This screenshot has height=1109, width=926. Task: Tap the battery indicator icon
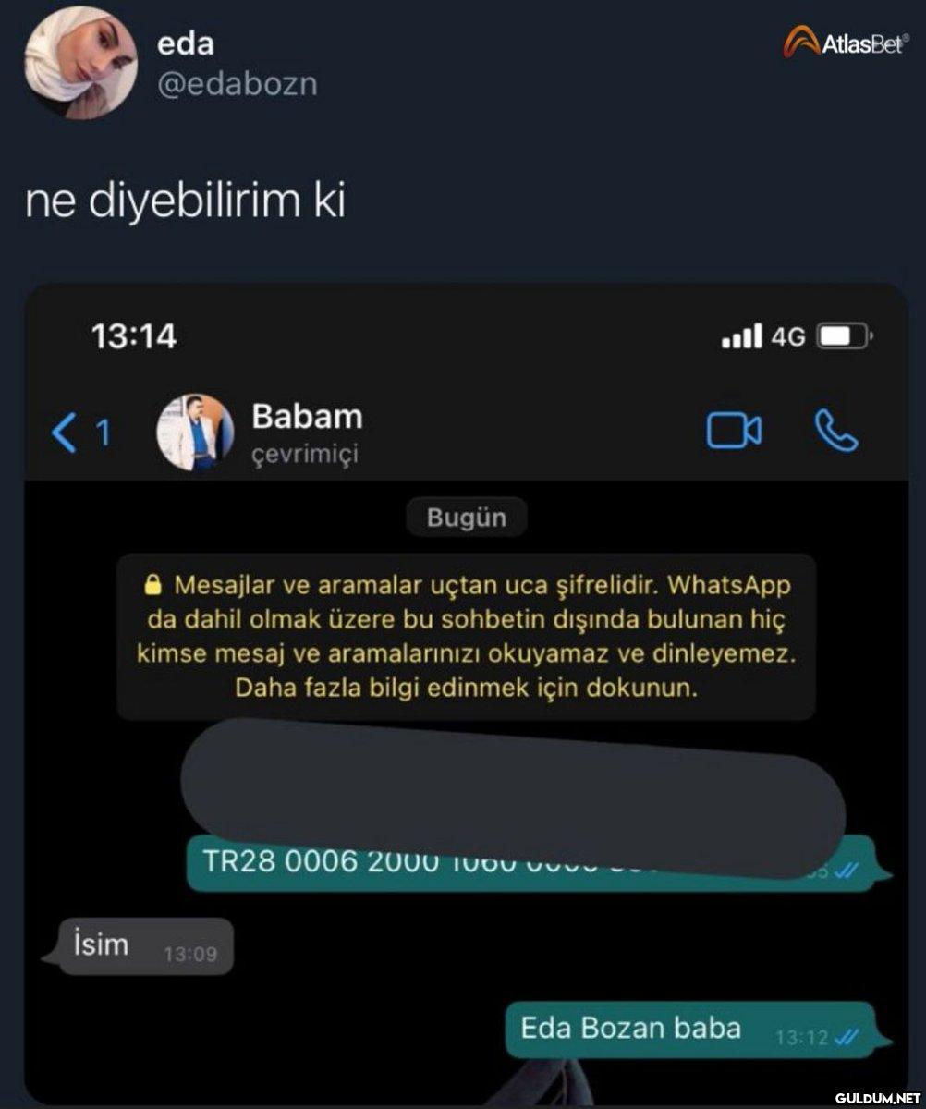(844, 336)
